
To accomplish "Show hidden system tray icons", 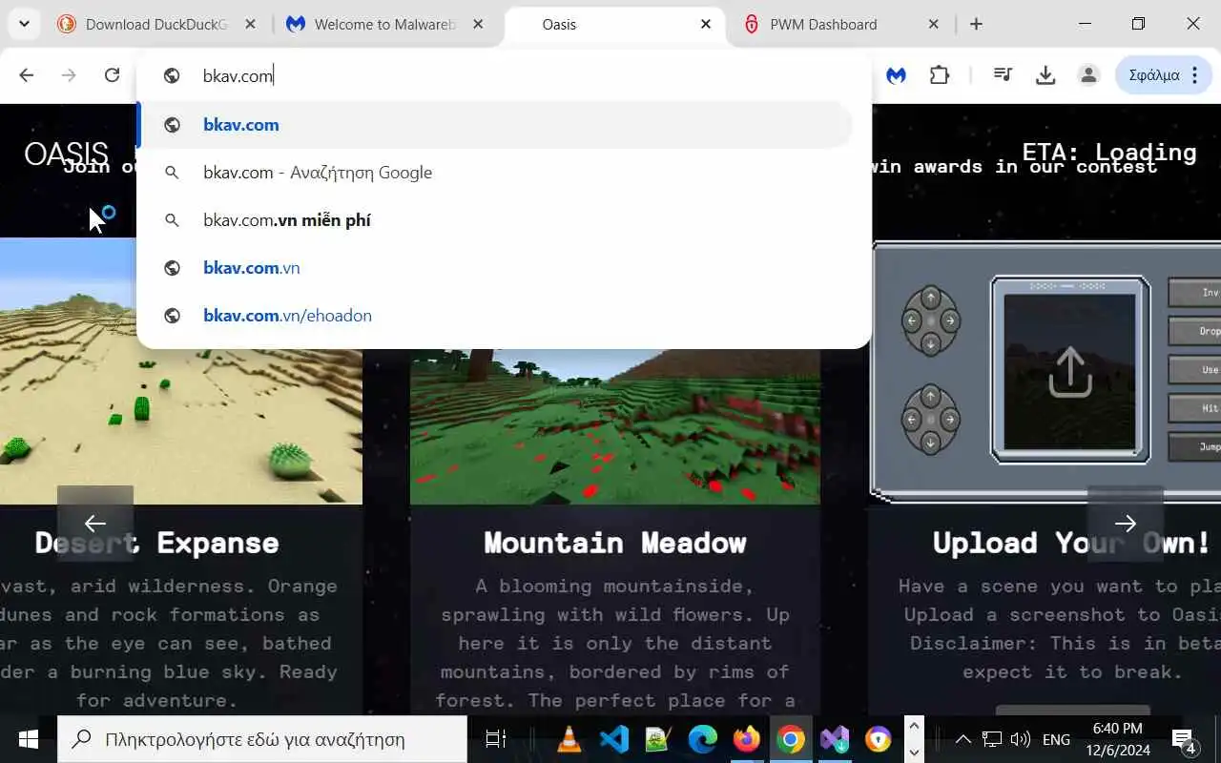I will point(962,739).
